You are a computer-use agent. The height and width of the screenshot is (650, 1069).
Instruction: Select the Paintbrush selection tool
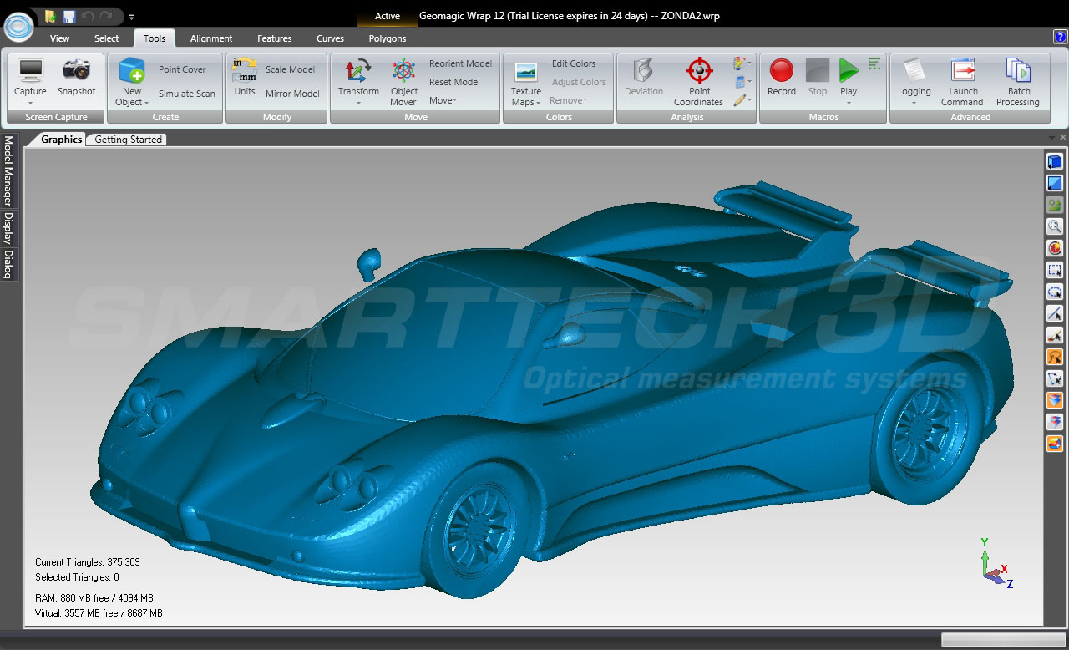[1055, 335]
